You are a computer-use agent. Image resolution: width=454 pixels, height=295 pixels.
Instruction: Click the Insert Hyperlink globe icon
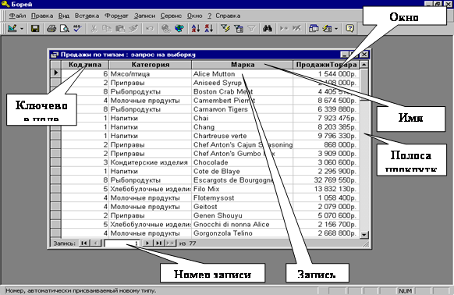[166, 28]
